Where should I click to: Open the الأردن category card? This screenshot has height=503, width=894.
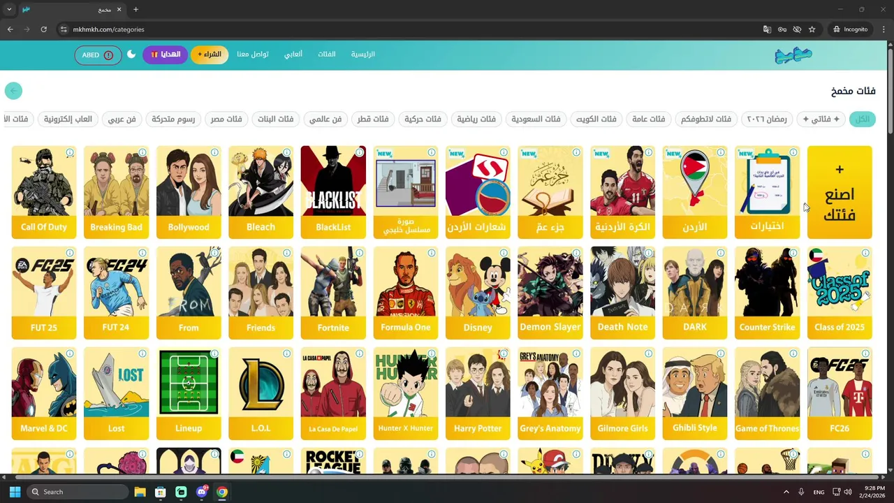coord(694,192)
